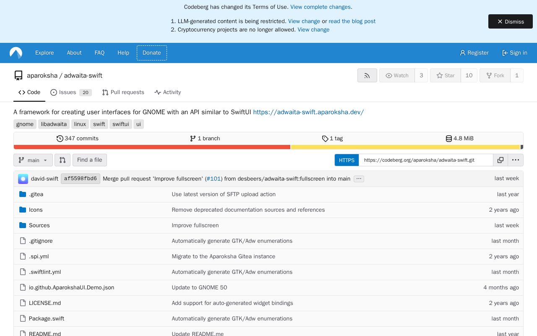Fork the repository
The width and height of the screenshot is (537, 336).
point(495,76)
